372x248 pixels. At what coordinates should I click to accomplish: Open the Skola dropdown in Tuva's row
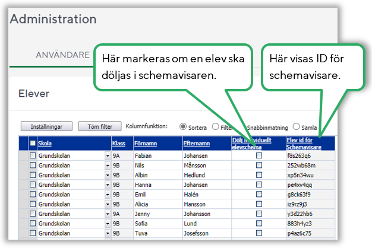point(108,234)
